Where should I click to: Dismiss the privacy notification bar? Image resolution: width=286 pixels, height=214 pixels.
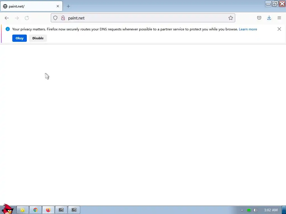point(279,29)
